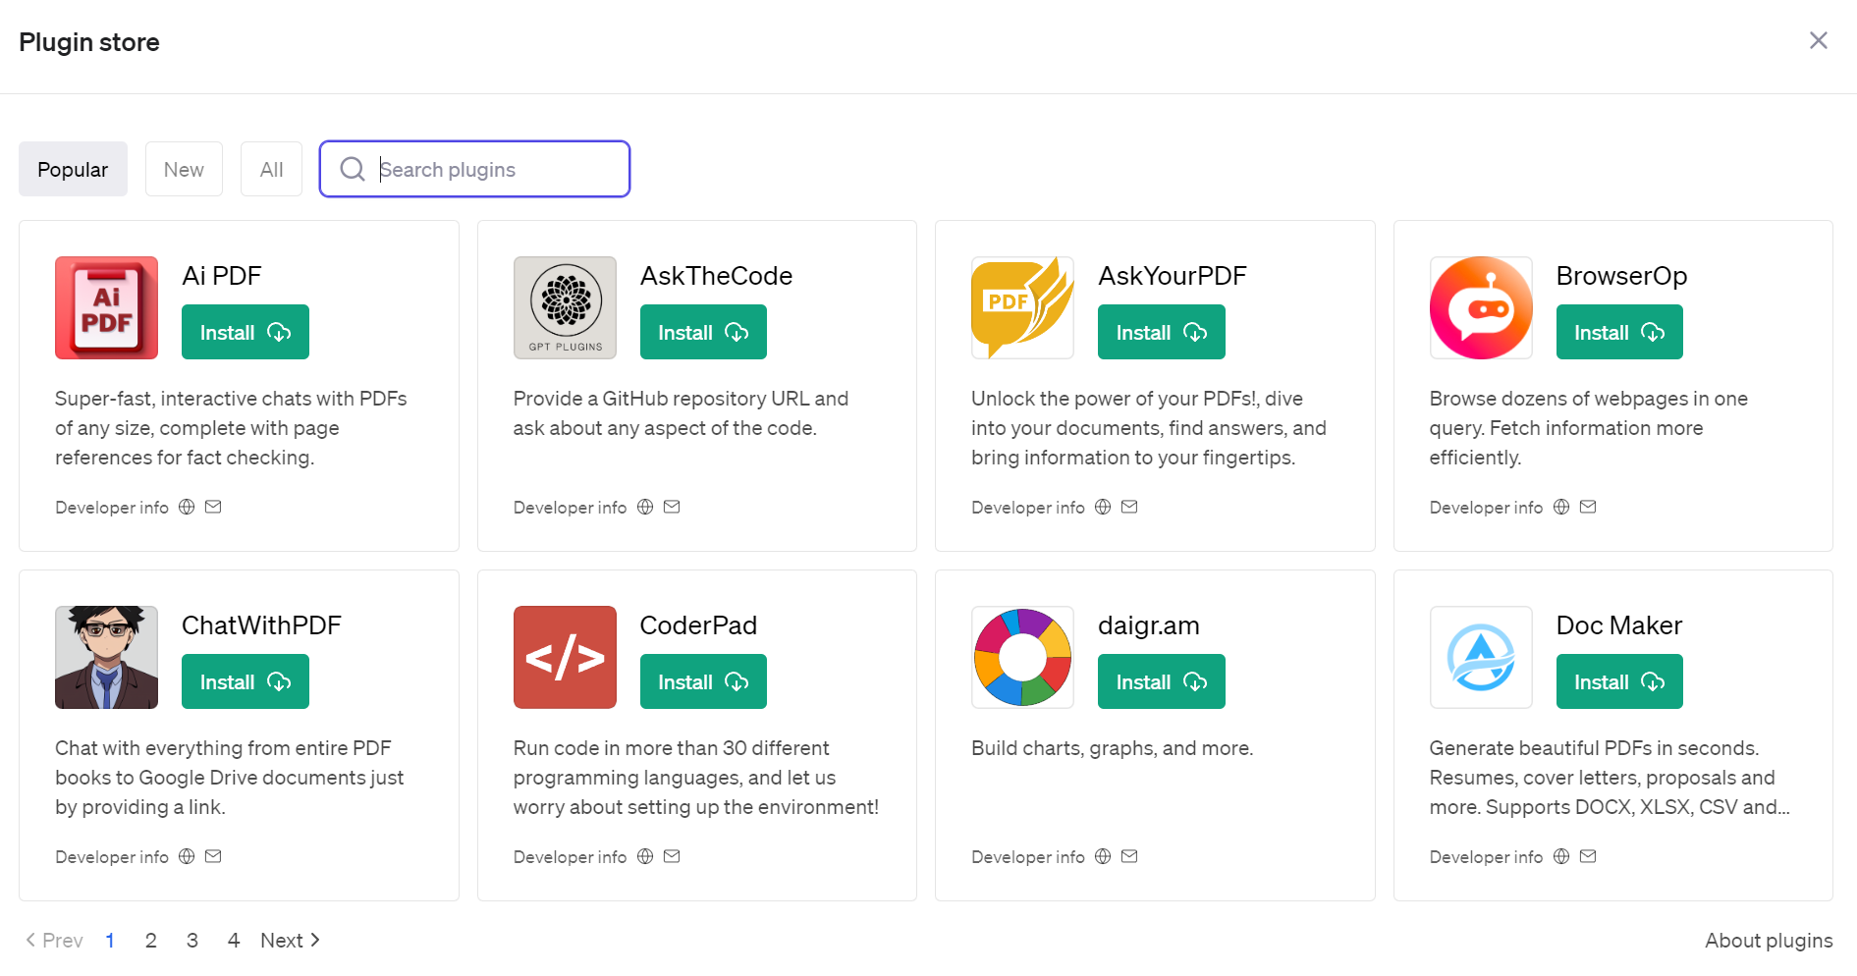Open AskTheCode developer website globe icon
The width and height of the screenshot is (1857, 976).
coord(645,507)
